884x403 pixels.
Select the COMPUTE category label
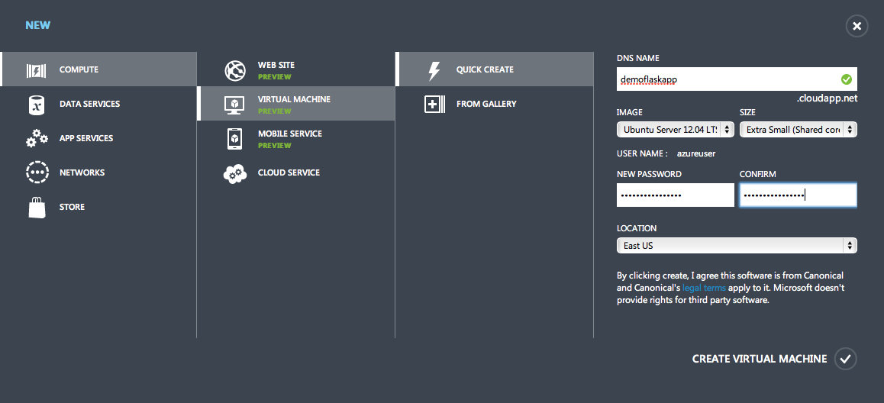click(x=79, y=69)
